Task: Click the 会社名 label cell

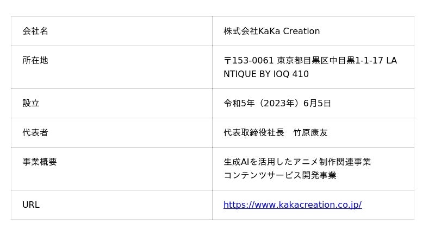Action: coord(35,31)
